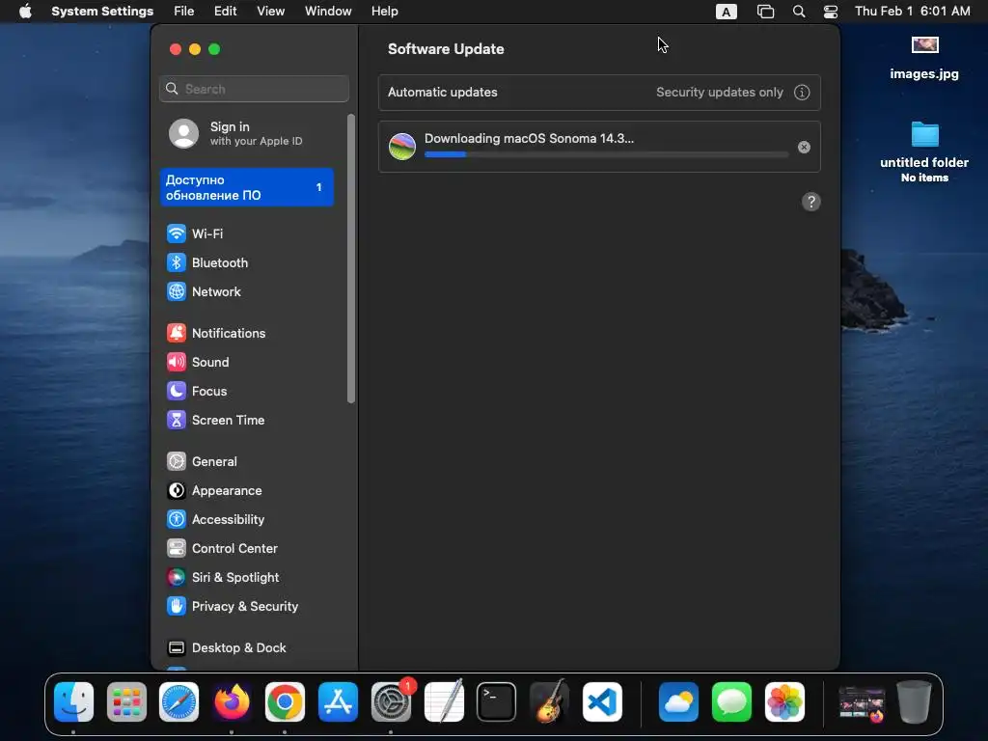Open Stage Manager menu bar icon
Screen dimensions: 988x741
[765, 12]
